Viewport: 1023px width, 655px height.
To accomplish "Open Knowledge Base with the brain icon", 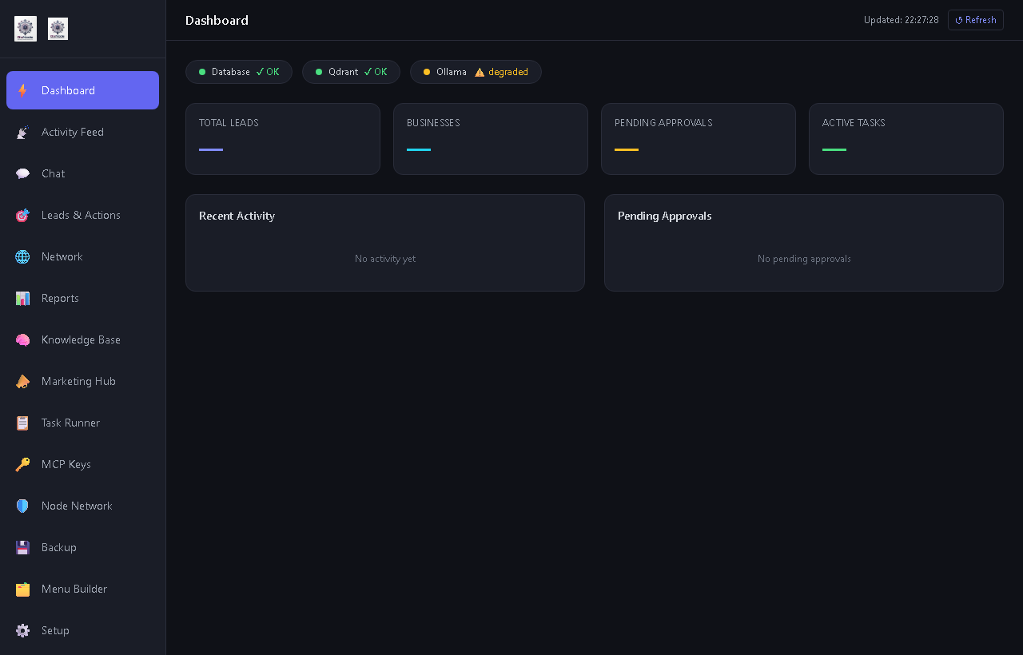I will [23, 339].
